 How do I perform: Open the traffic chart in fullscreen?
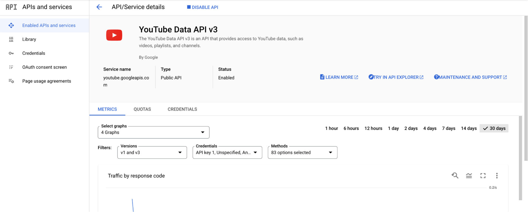pos(483,176)
